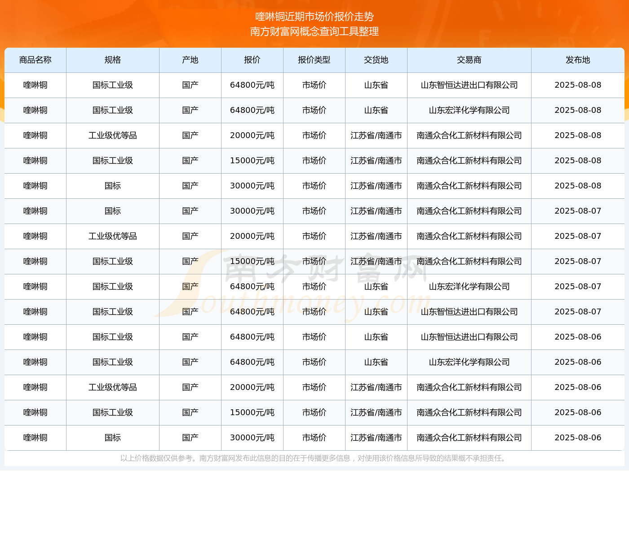Click 国标 spec in the 2025-08-07 row
Image resolution: width=629 pixels, height=542 pixels.
coord(113,211)
